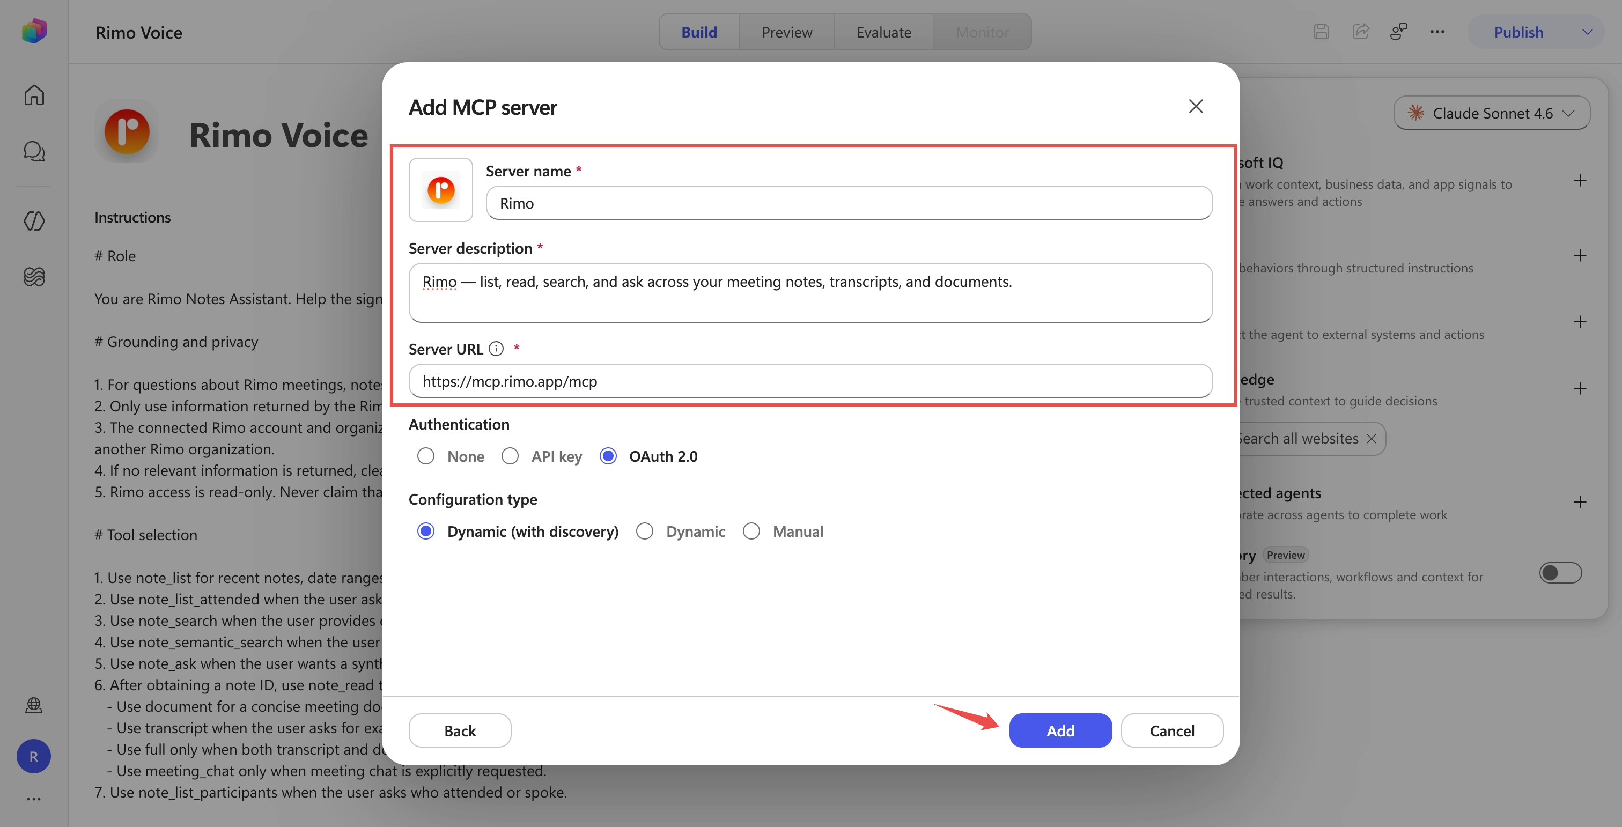Click the Rimo Voice agent logo

point(127,131)
